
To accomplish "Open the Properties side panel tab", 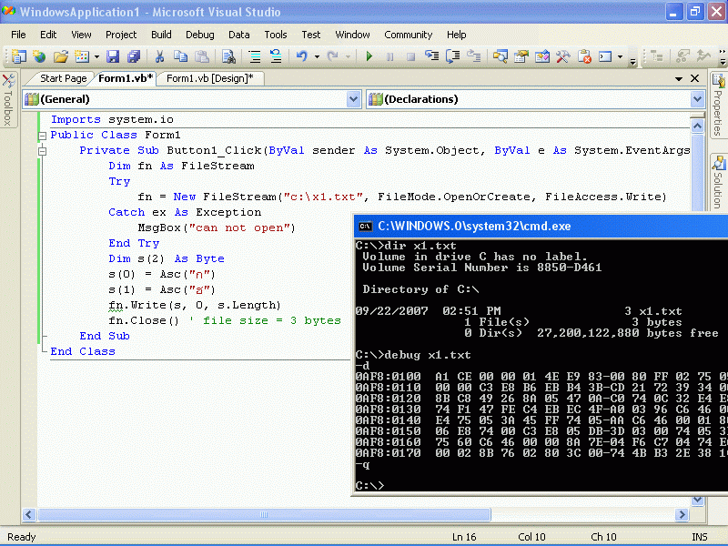I will 717,109.
